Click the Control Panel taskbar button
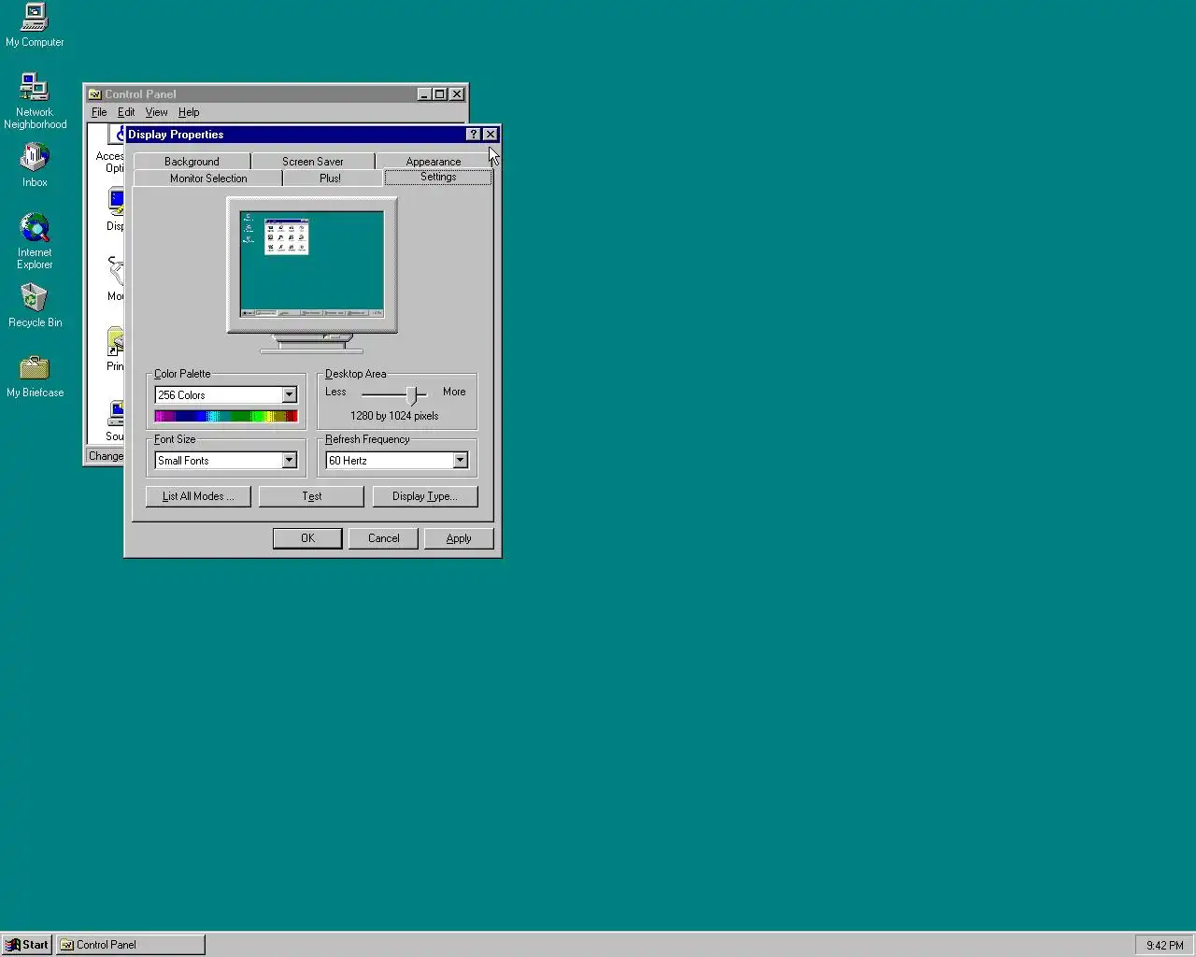Viewport: 1196px width, 957px height. [131, 945]
